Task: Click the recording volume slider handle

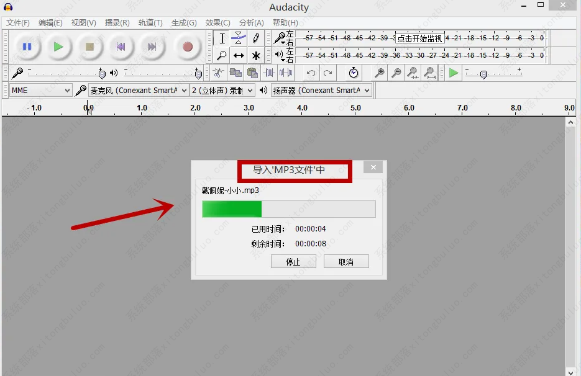Action: click(102, 74)
